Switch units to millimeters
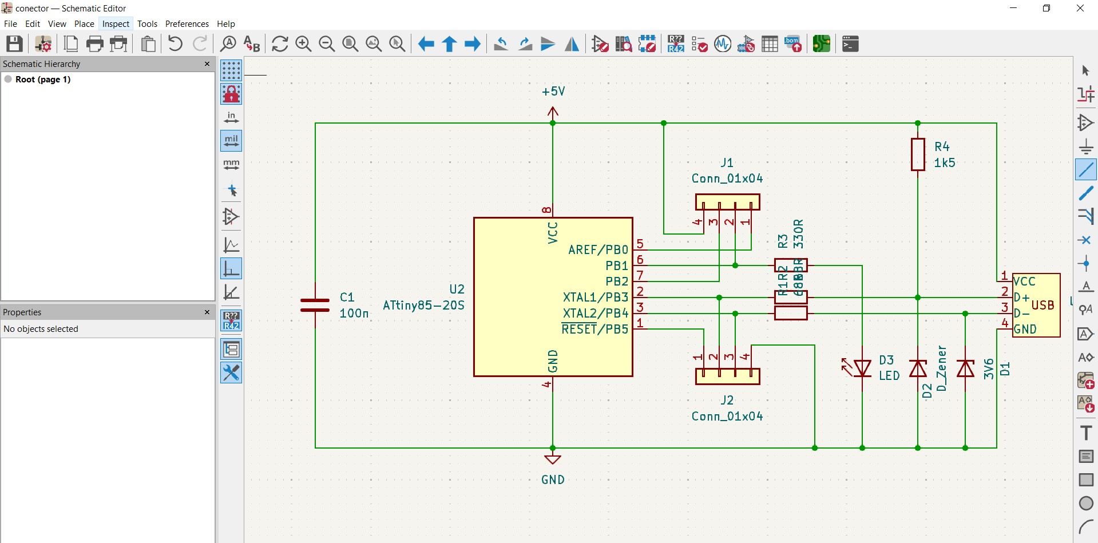 click(231, 165)
